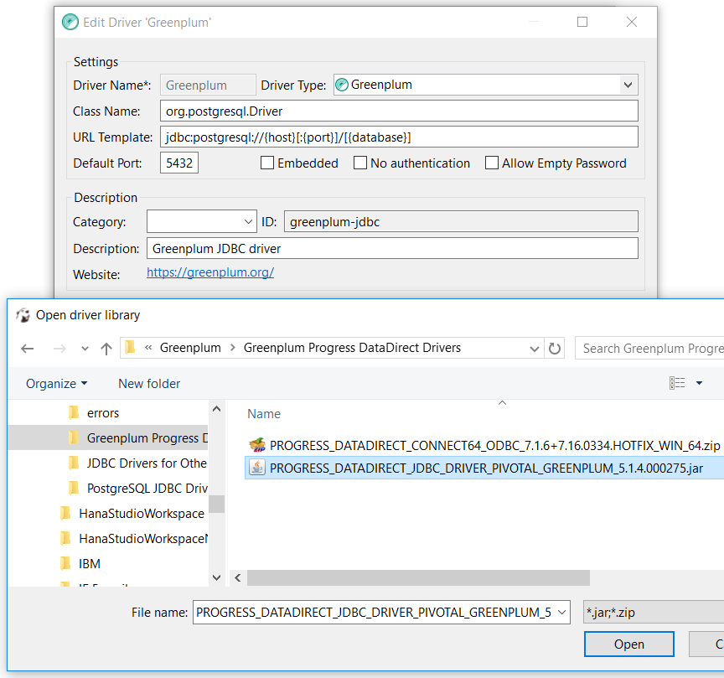Screen dimensions: 724x678
Task: Click the horizontal scrollbar of file list
Action: (x=418, y=577)
